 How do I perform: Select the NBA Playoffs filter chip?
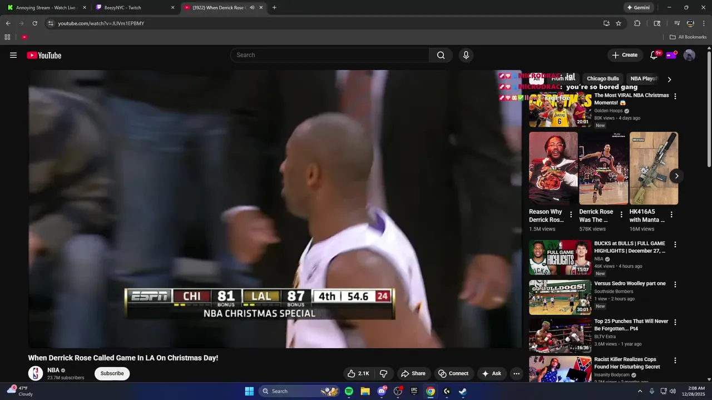click(x=644, y=79)
